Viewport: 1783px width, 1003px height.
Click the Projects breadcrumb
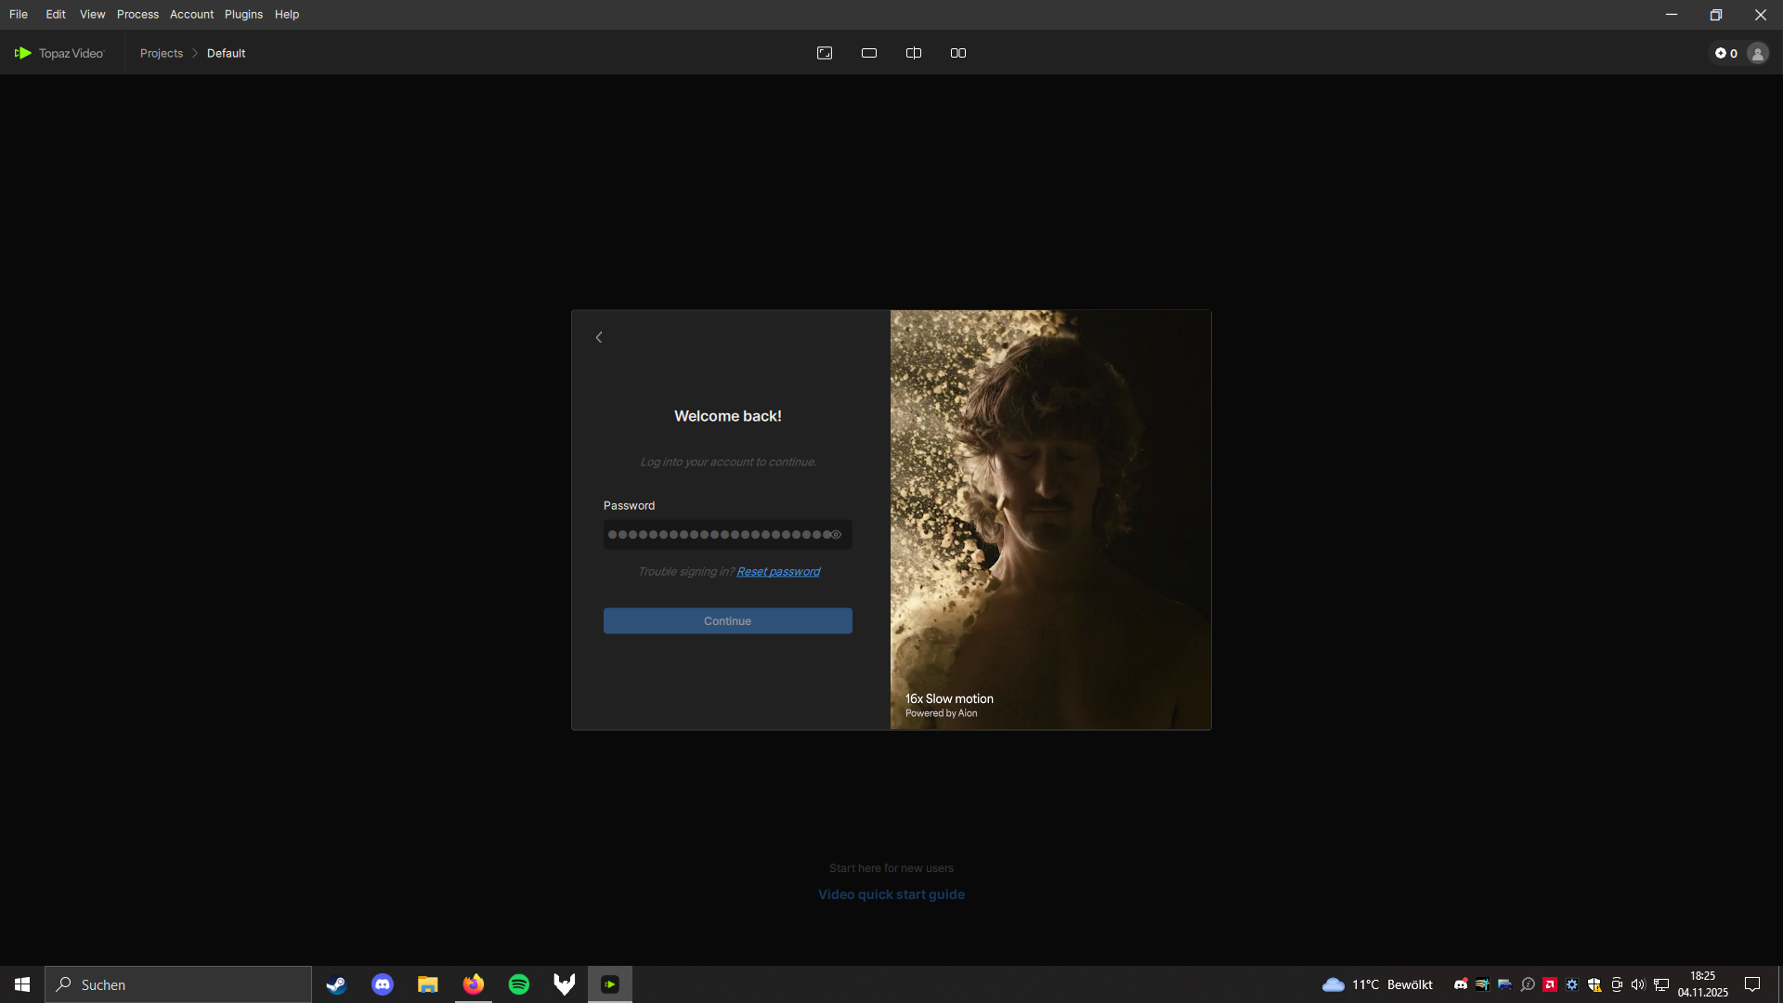(x=162, y=53)
